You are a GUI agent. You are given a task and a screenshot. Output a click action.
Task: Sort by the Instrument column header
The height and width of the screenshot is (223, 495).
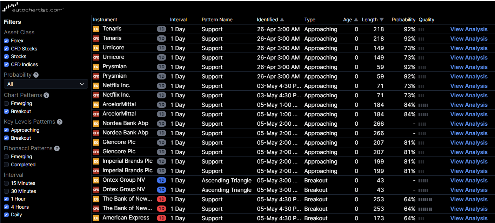click(x=105, y=20)
